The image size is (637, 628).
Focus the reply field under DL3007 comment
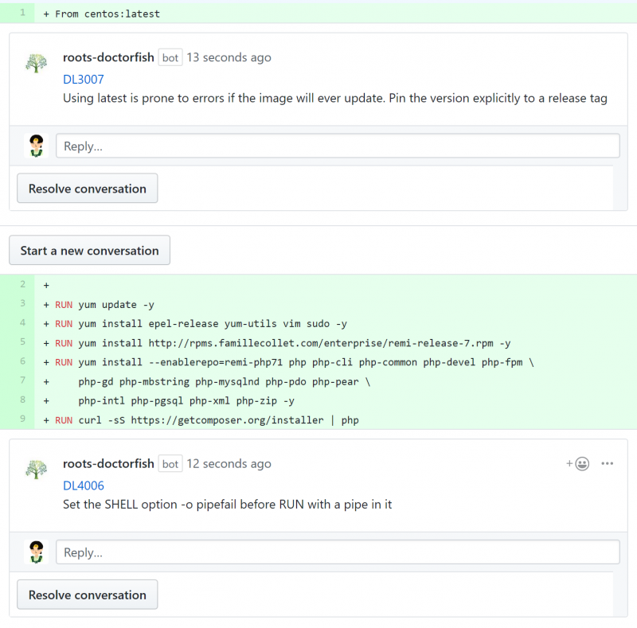click(x=338, y=146)
